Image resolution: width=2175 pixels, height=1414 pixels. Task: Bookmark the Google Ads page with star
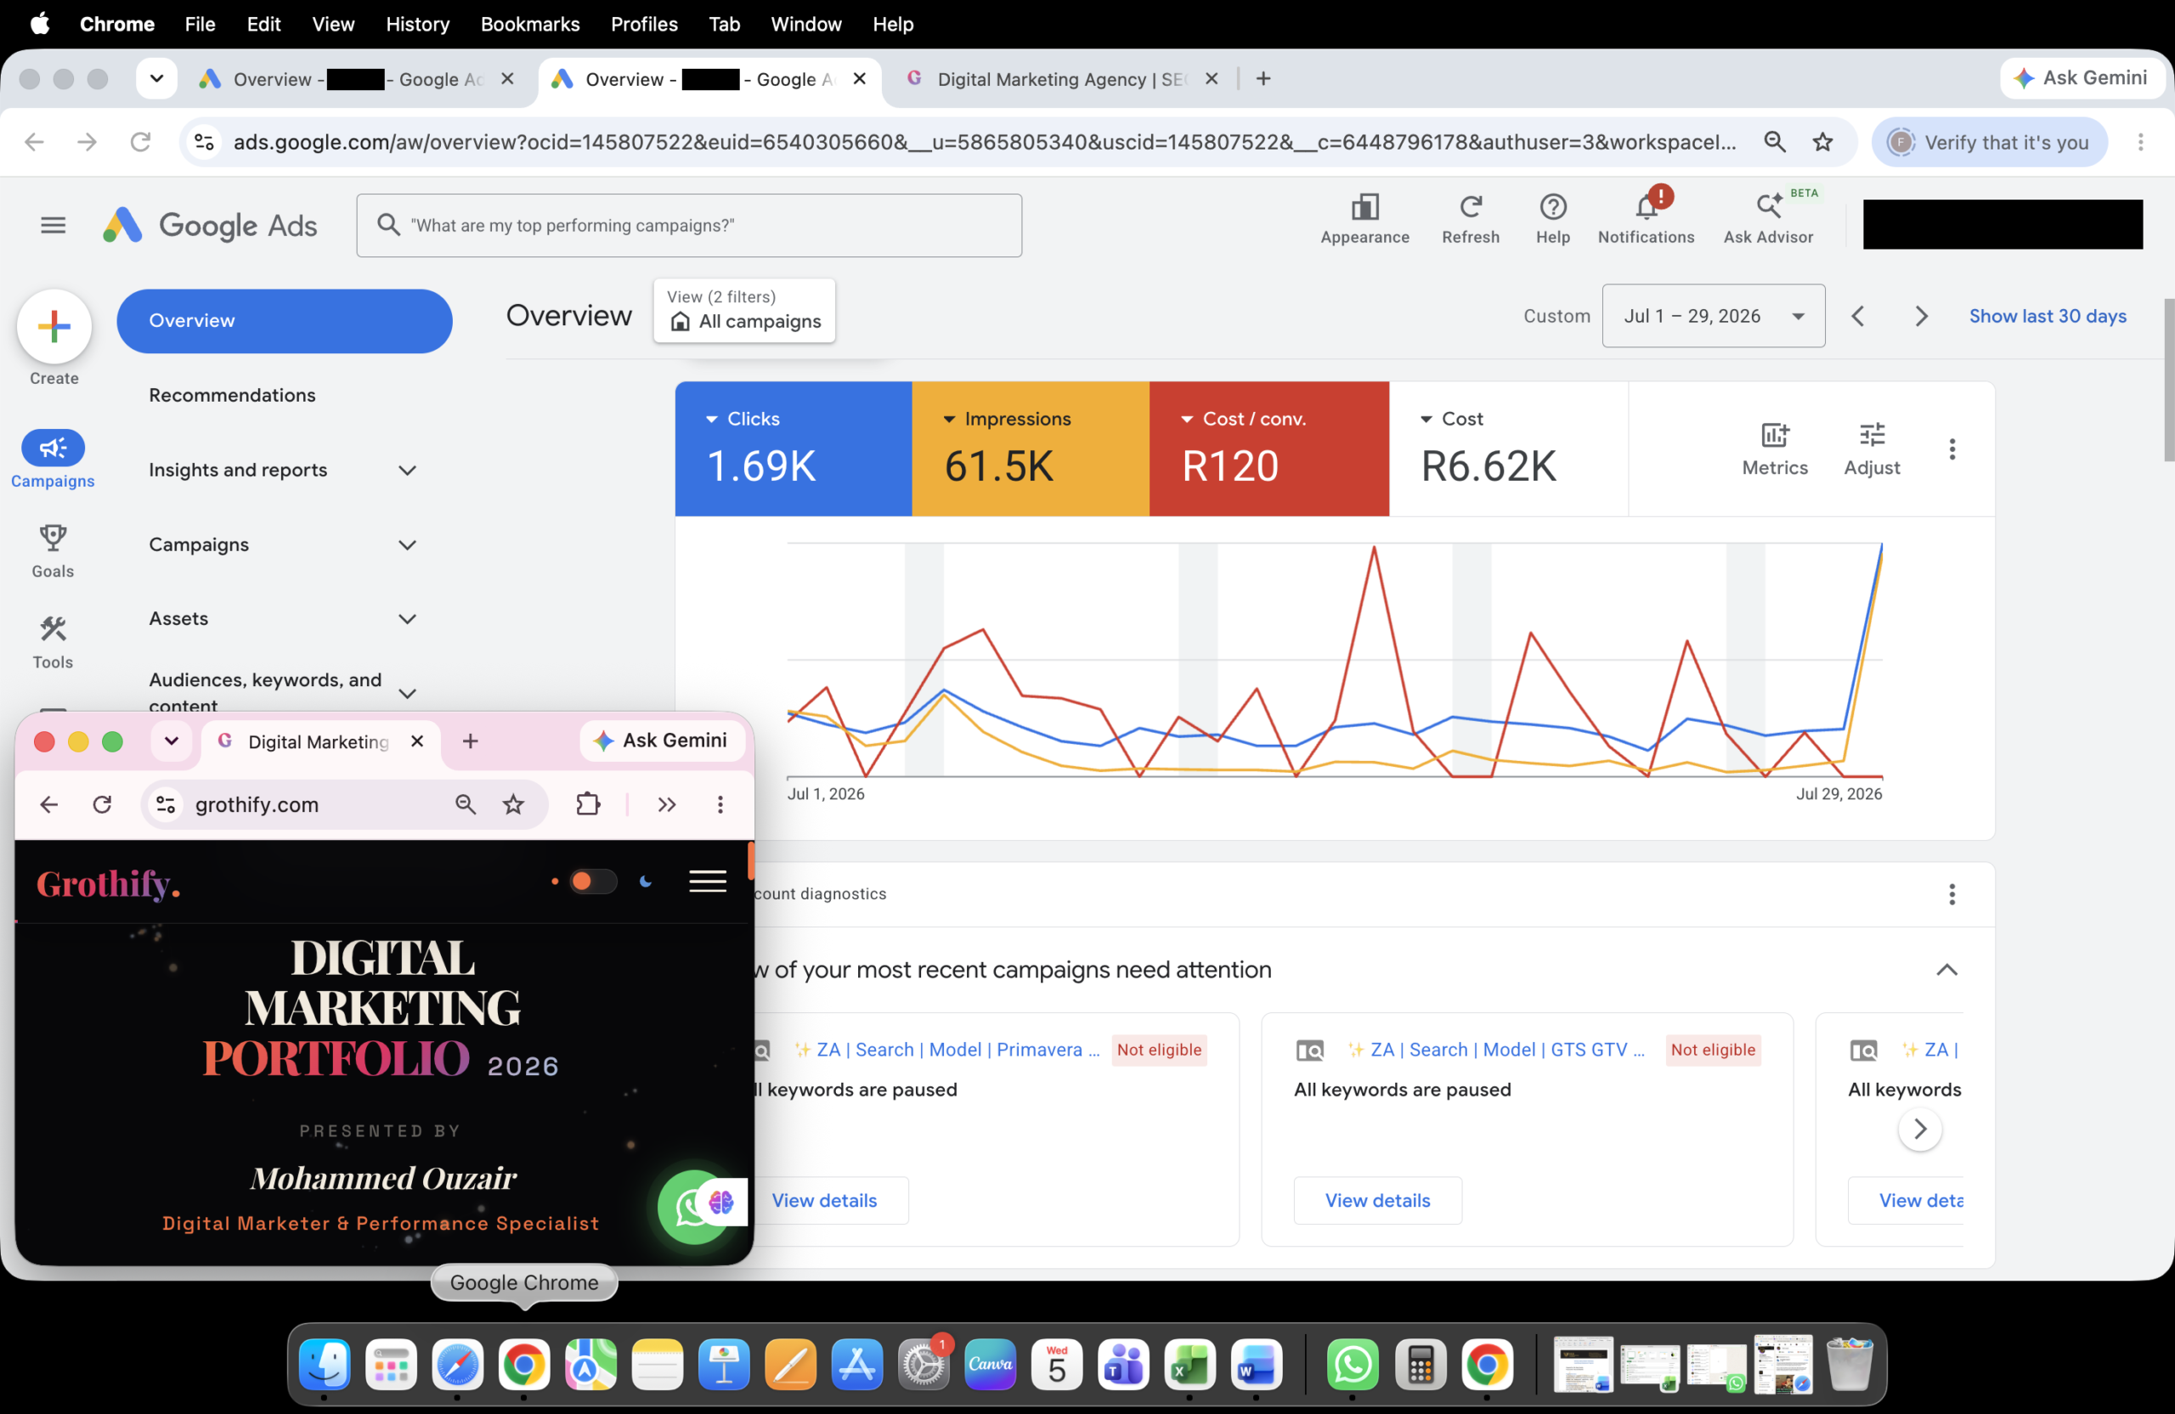[1823, 142]
